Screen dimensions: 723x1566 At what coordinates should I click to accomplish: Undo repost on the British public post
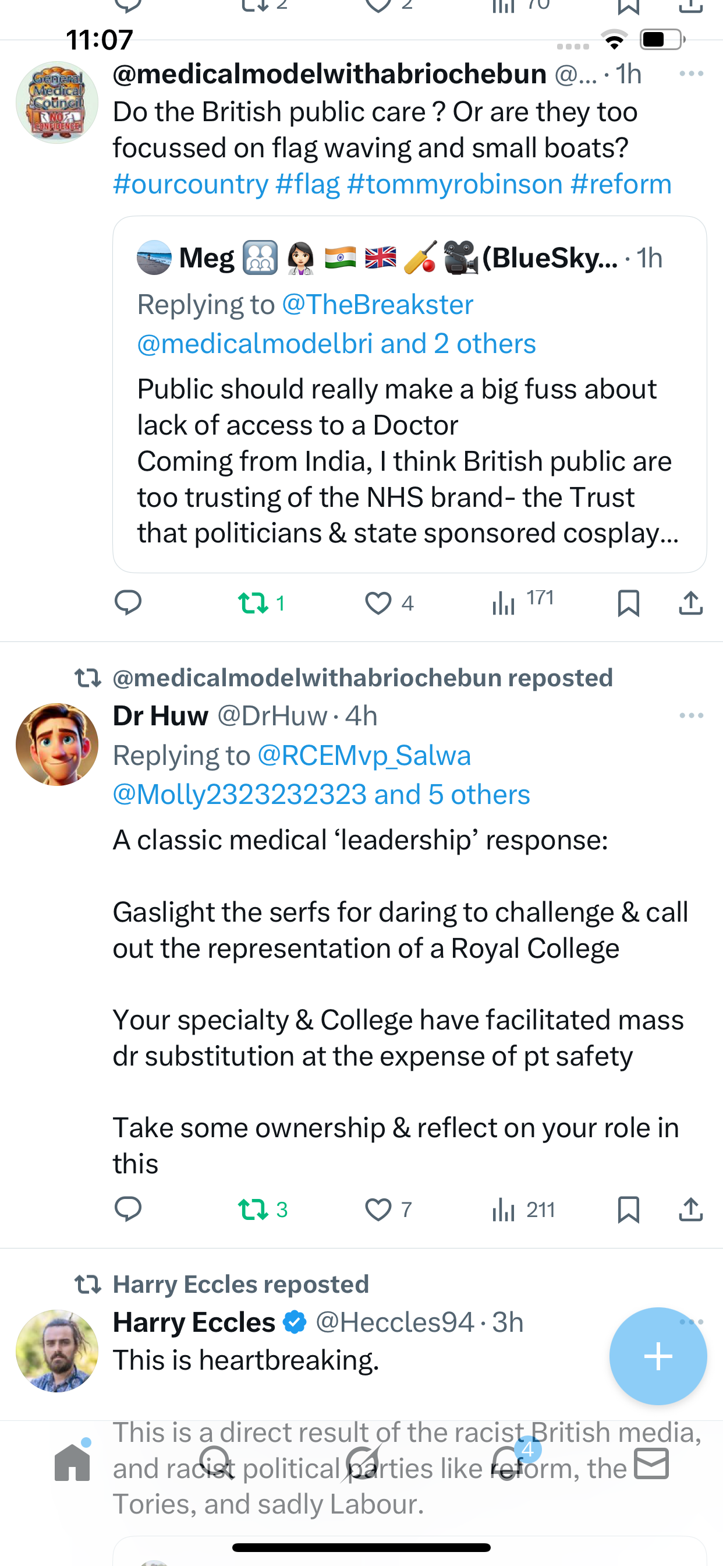click(x=253, y=602)
